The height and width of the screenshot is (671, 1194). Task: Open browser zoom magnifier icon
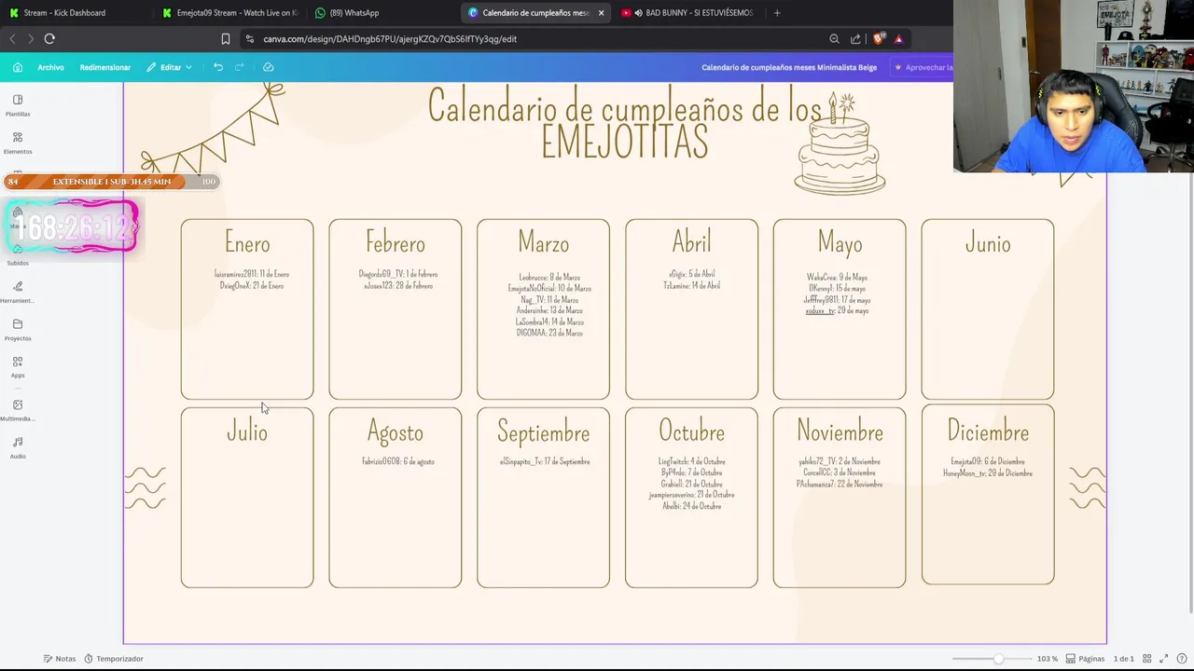[x=834, y=39]
